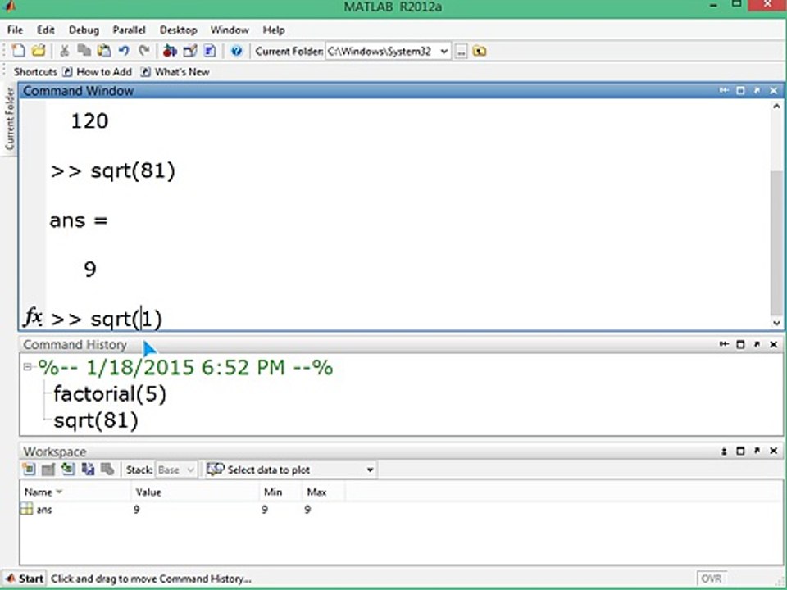Go up one folder level icon

click(480, 51)
